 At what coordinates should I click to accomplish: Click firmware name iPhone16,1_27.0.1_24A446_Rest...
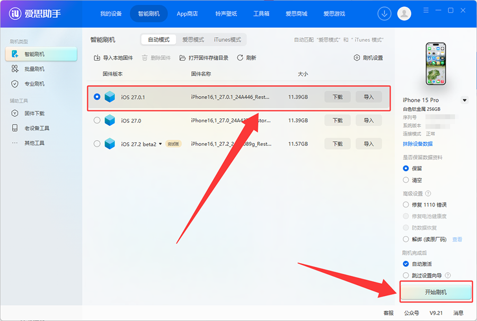click(230, 97)
